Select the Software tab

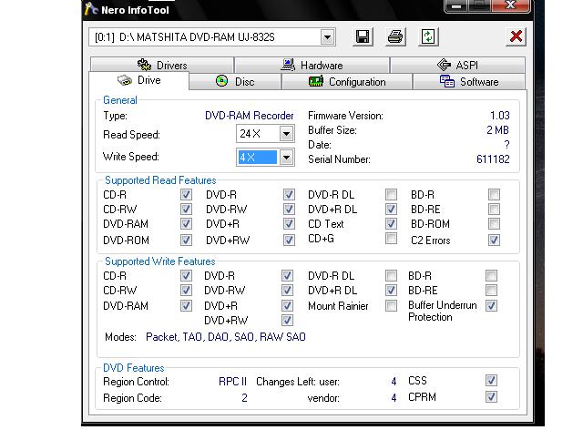pyautogui.click(x=469, y=82)
